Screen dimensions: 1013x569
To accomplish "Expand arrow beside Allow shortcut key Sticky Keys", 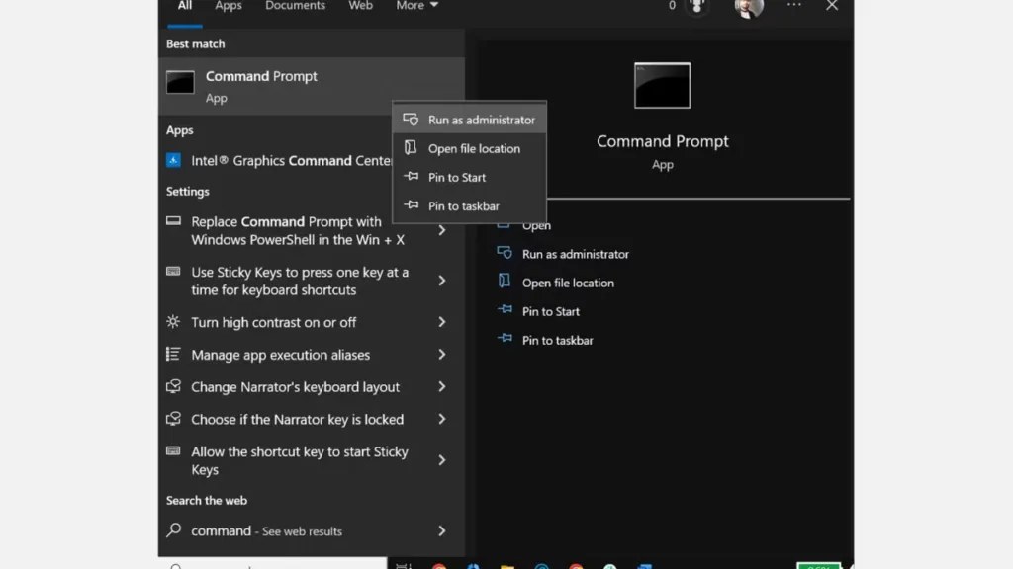I will [442, 460].
